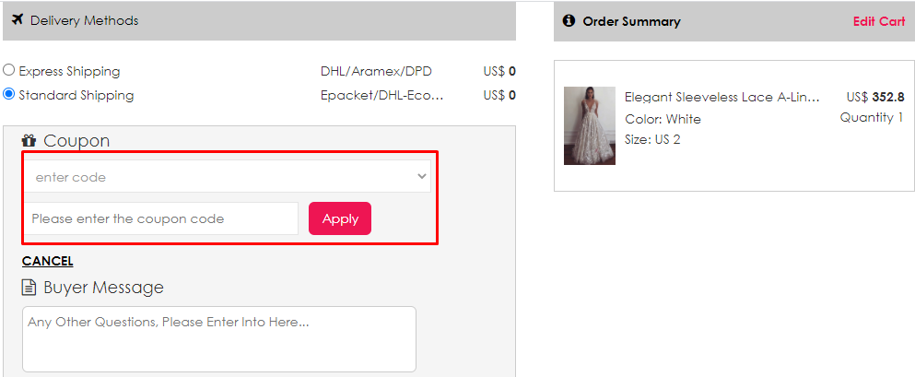Click the white lace dress thumbnail
915x377 pixels.
[589, 125]
